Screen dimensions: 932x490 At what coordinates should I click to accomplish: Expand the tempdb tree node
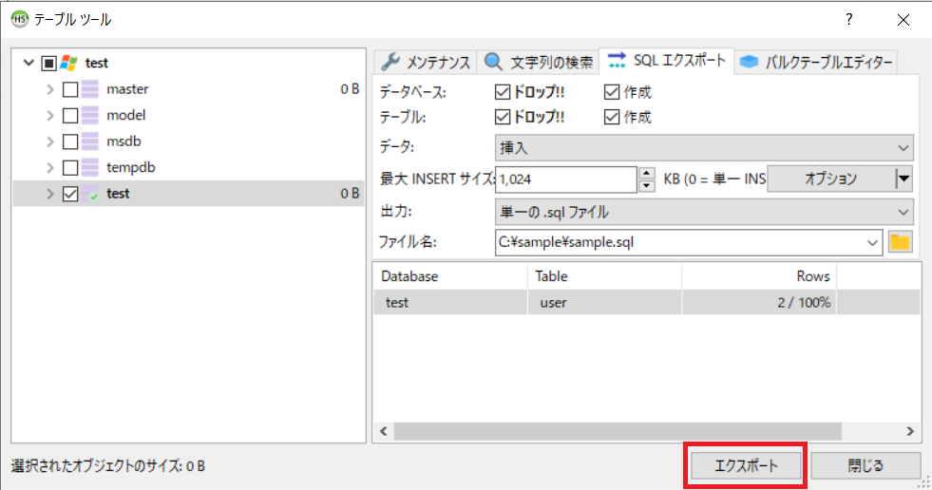[x=49, y=168]
